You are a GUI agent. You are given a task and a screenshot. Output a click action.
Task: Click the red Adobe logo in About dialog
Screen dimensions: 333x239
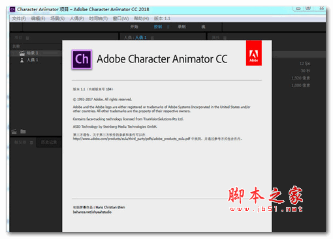pos(254,53)
